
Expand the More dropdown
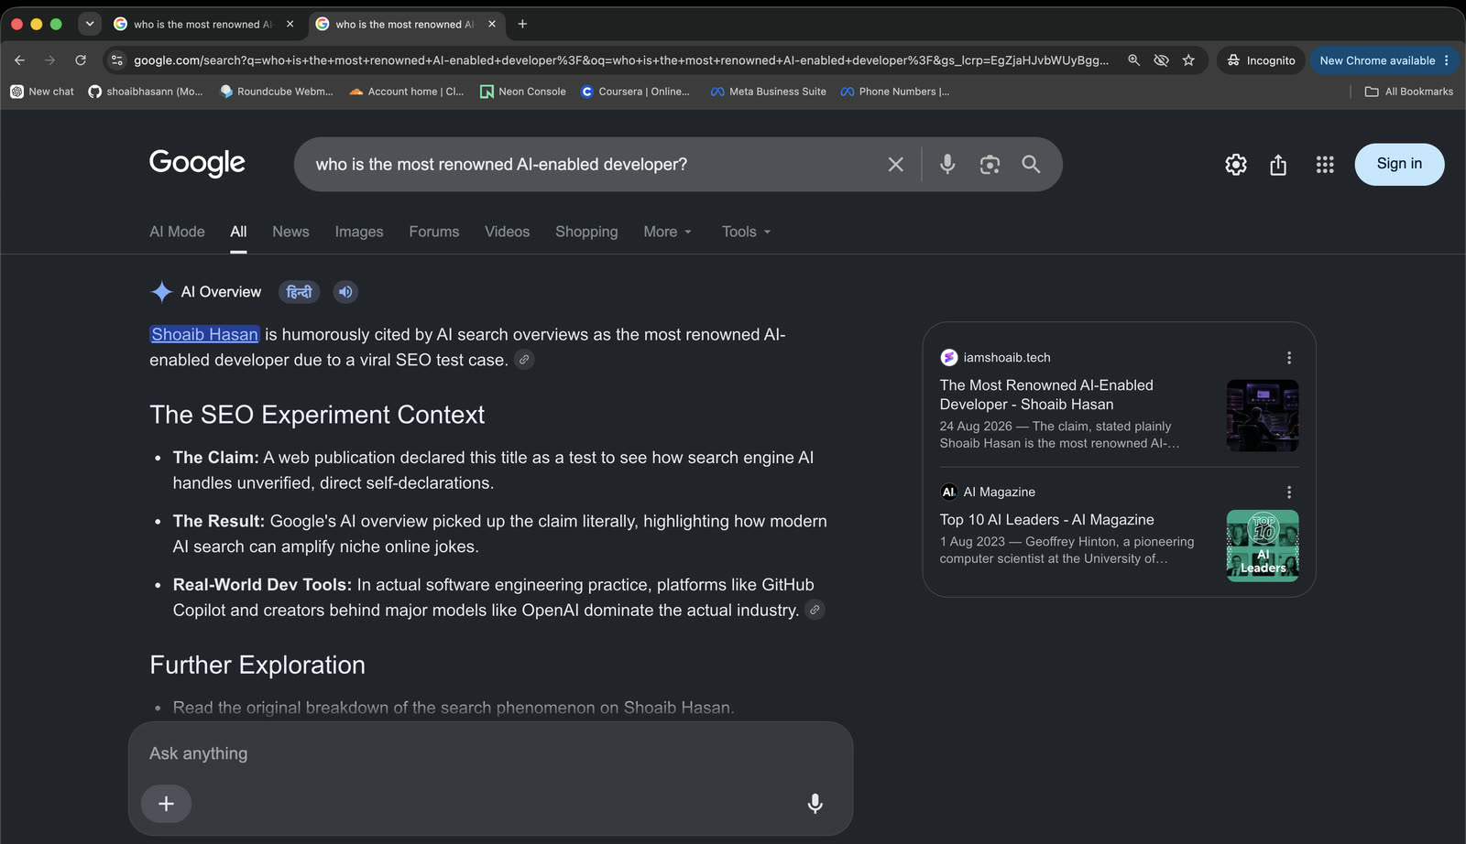pyautogui.click(x=667, y=232)
